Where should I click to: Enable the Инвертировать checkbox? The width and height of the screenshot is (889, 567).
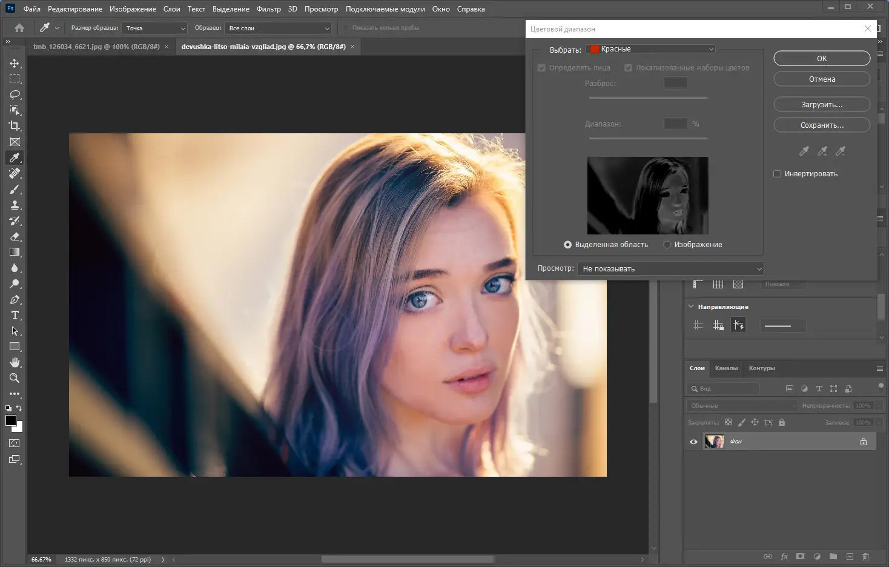pyautogui.click(x=777, y=174)
